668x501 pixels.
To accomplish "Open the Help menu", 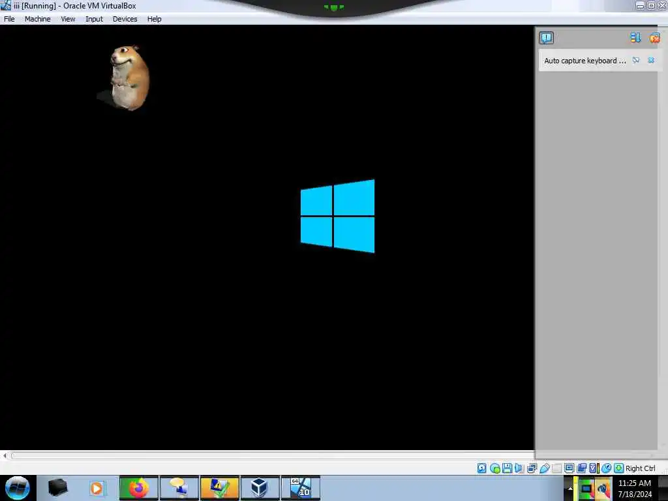I will [154, 19].
